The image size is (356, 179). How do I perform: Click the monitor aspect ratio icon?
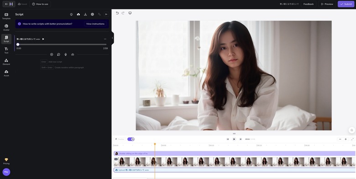point(130,13)
